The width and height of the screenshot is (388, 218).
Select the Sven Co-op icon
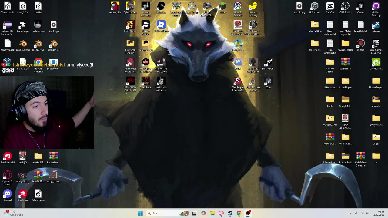pos(192,8)
